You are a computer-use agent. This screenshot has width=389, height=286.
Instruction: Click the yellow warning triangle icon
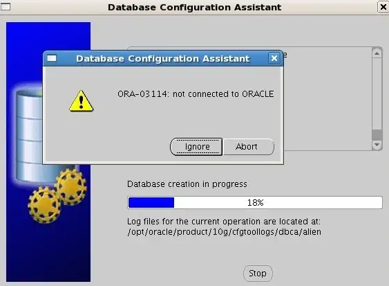click(81, 101)
